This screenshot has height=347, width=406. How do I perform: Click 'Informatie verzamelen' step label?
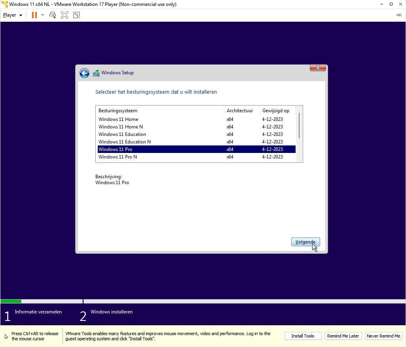(x=38, y=312)
